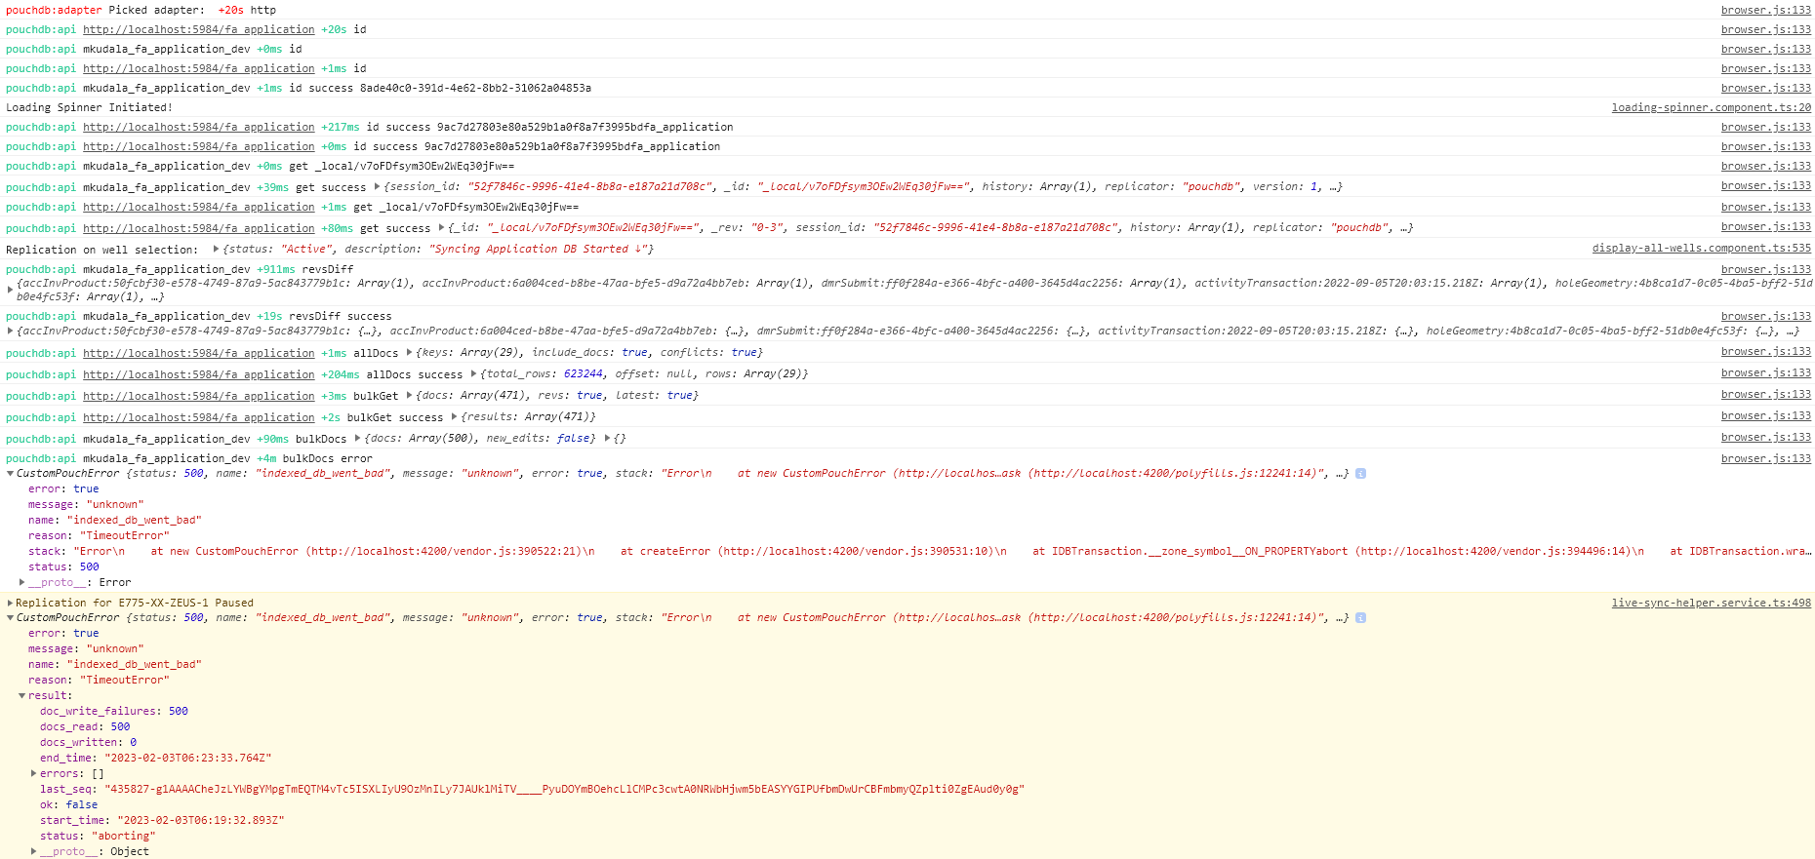The height and width of the screenshot is (859, 1815).
Task: Expand the empty {} object in the bulkDocs row
Action: (x=607, y=438)
